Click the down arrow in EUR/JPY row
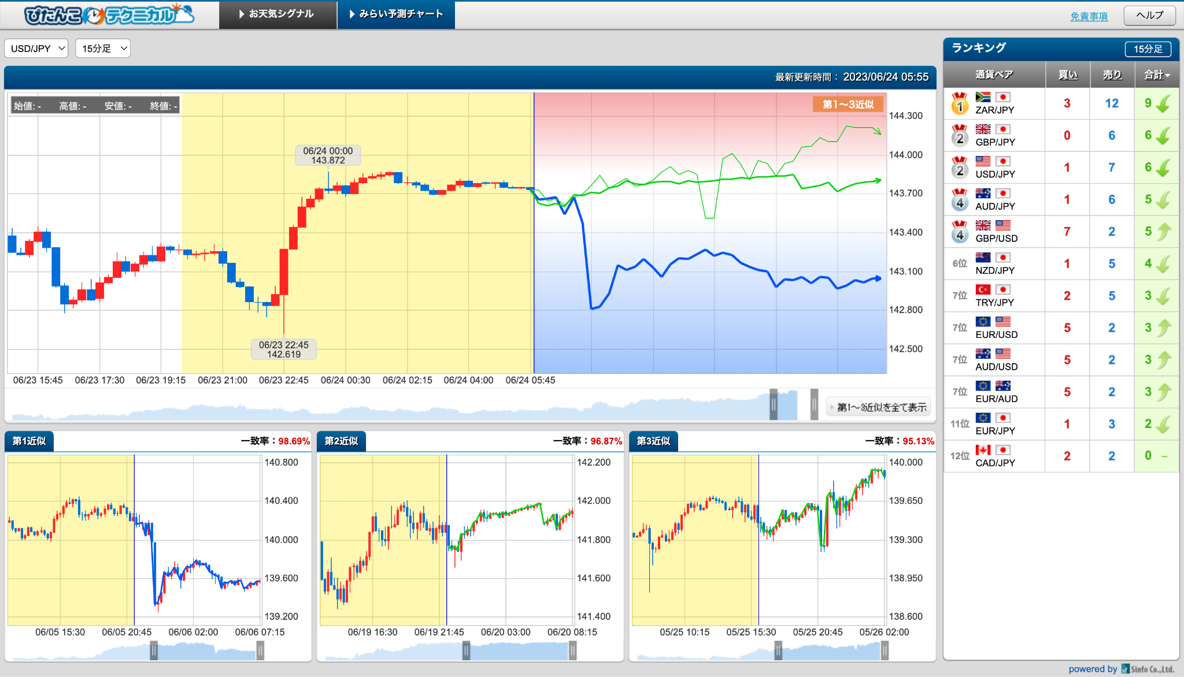Image resolution: width=1184 pixels, height=677 pixels. pos(1163,424)
